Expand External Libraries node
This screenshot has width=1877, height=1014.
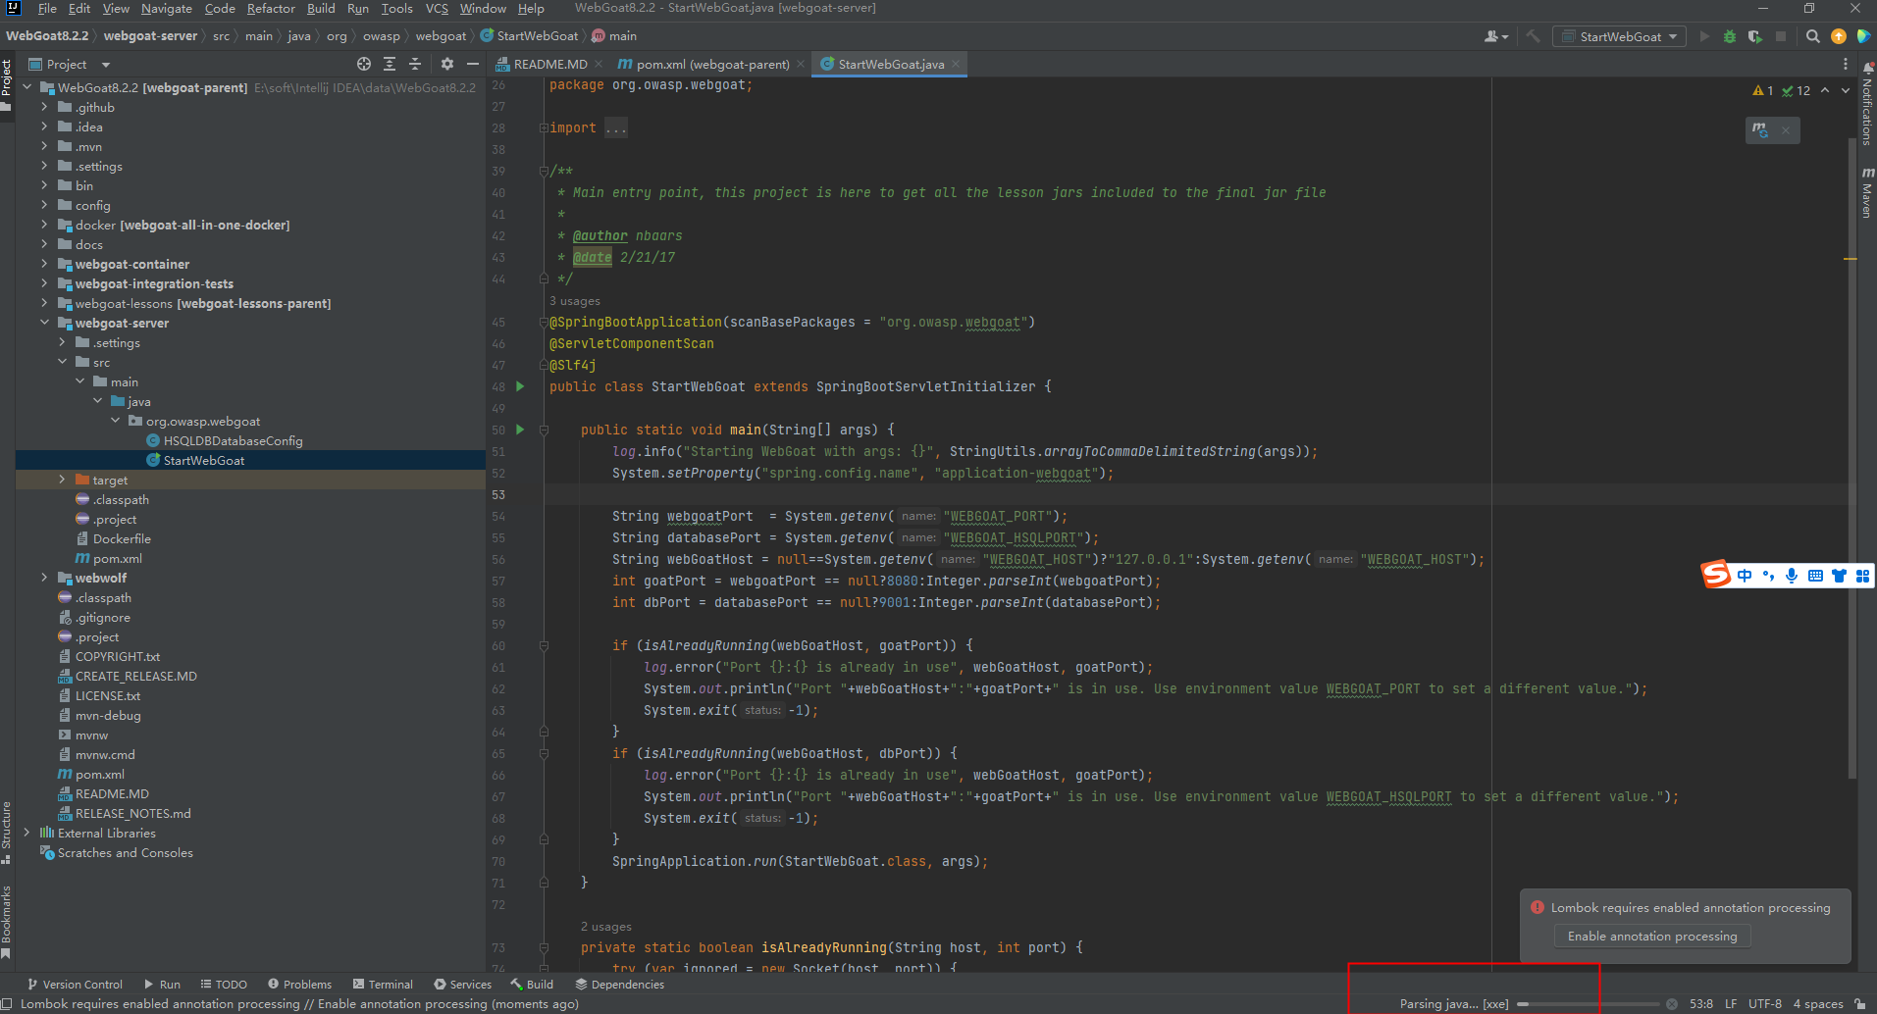26,833
